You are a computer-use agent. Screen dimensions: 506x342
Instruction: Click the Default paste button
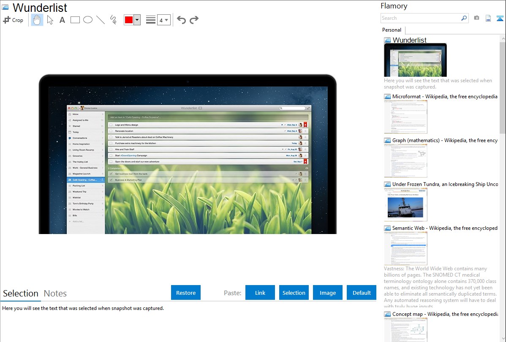(362, 293)
